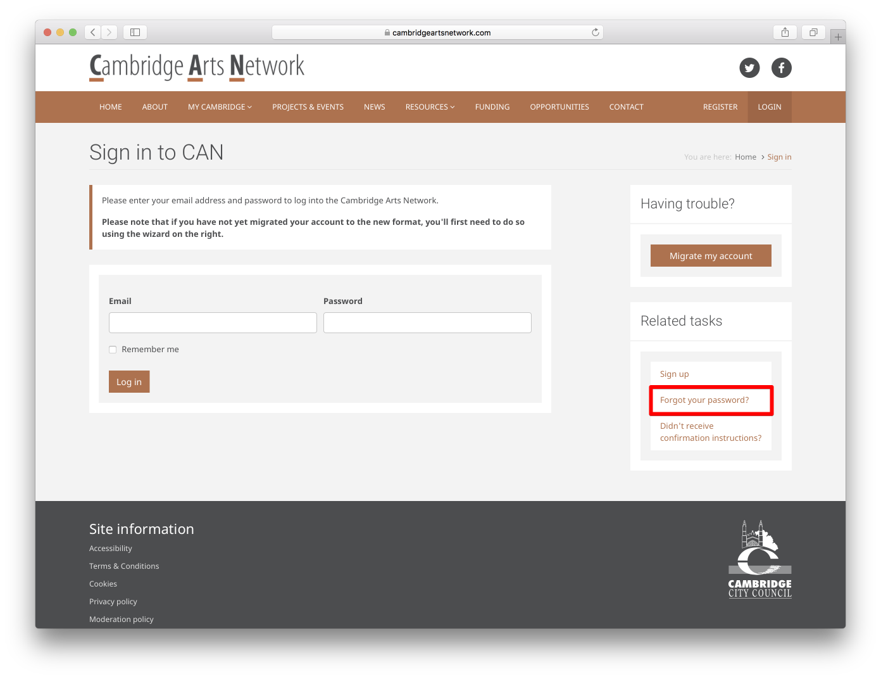881x679 pixels.
Task: Expand the Resources dropdown menu
Action: click(430, 107)
